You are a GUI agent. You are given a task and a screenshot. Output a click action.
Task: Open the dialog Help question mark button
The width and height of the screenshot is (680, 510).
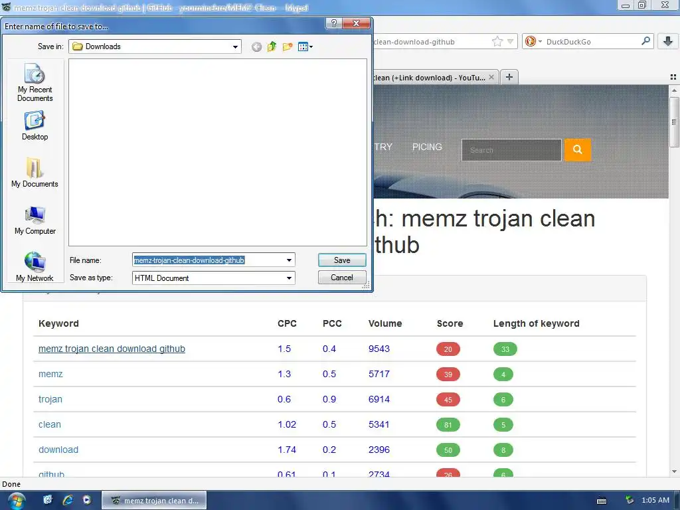tap(333, 23)
